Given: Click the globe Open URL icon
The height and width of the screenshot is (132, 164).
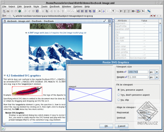Looking at the screenshot, I should coord(20,11).
